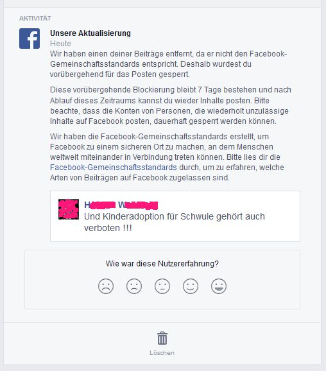Open the Facebook-Gemeinschaftsstandards link
The image size is (326, 371).
coord(114,168)
